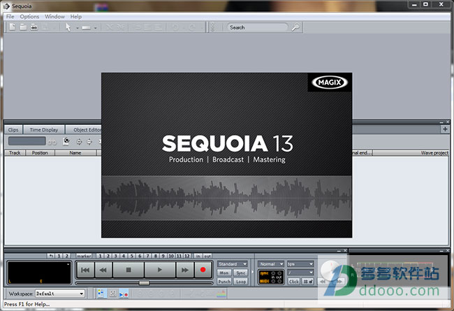Click the 'marker' label button

[84, 256]
